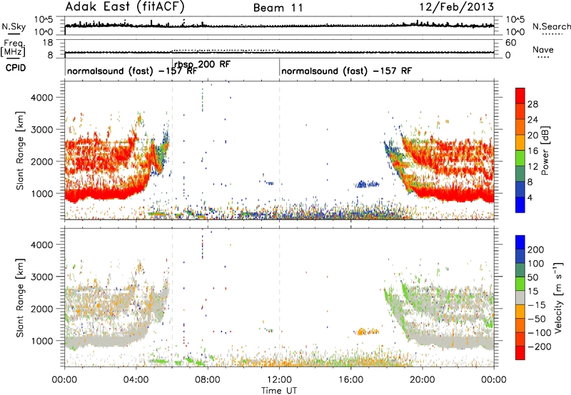
Task: Click the first 'normalsound (fast) -157 RF' label
Action: pyautogui.click(x=132, y=71)
